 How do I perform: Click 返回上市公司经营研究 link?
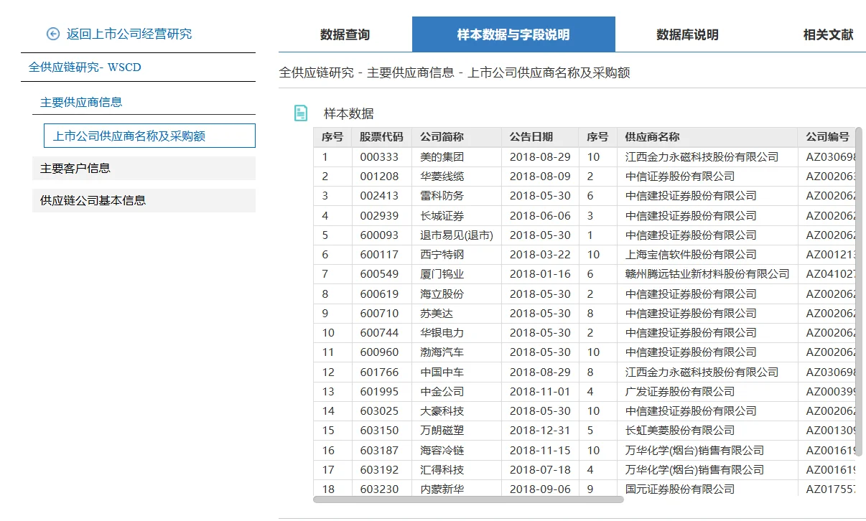[x=126, y=33]
